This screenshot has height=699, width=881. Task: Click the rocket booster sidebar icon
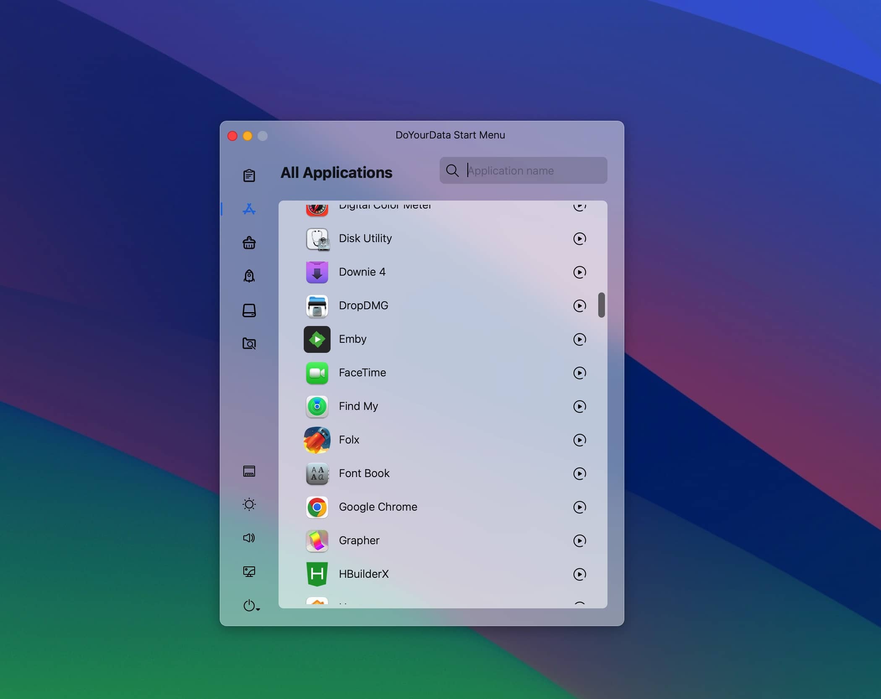[x=249, y=276]
